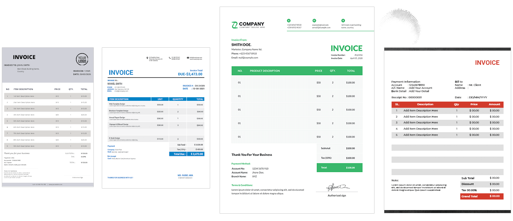Viewport: 513px width, 221px height.
Task: Click the $ 3,473.00 value in Total Due row
Action: 197,154
